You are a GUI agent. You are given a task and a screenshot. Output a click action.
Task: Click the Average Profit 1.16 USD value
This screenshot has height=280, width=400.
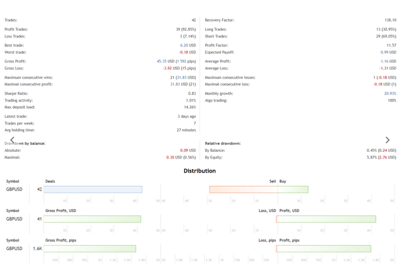388,61
